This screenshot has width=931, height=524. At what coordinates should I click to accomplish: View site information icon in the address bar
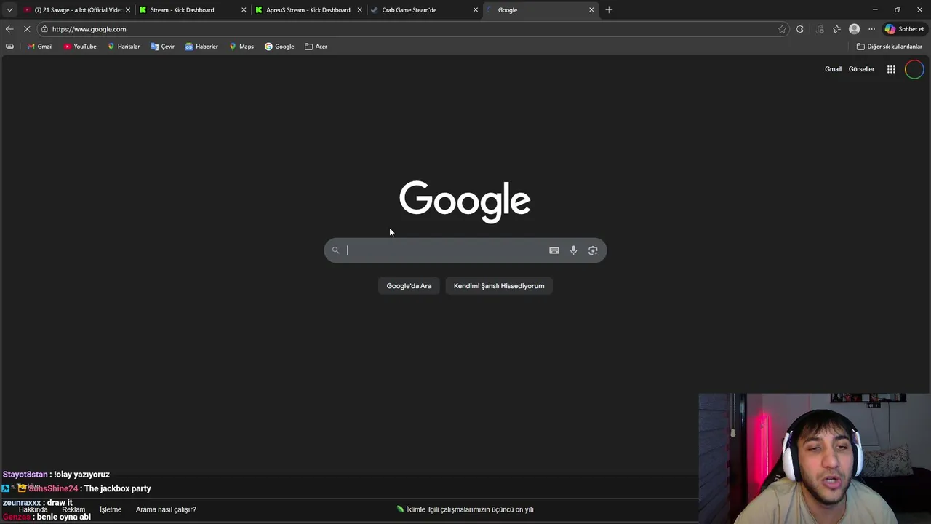[x=44, y=29]
